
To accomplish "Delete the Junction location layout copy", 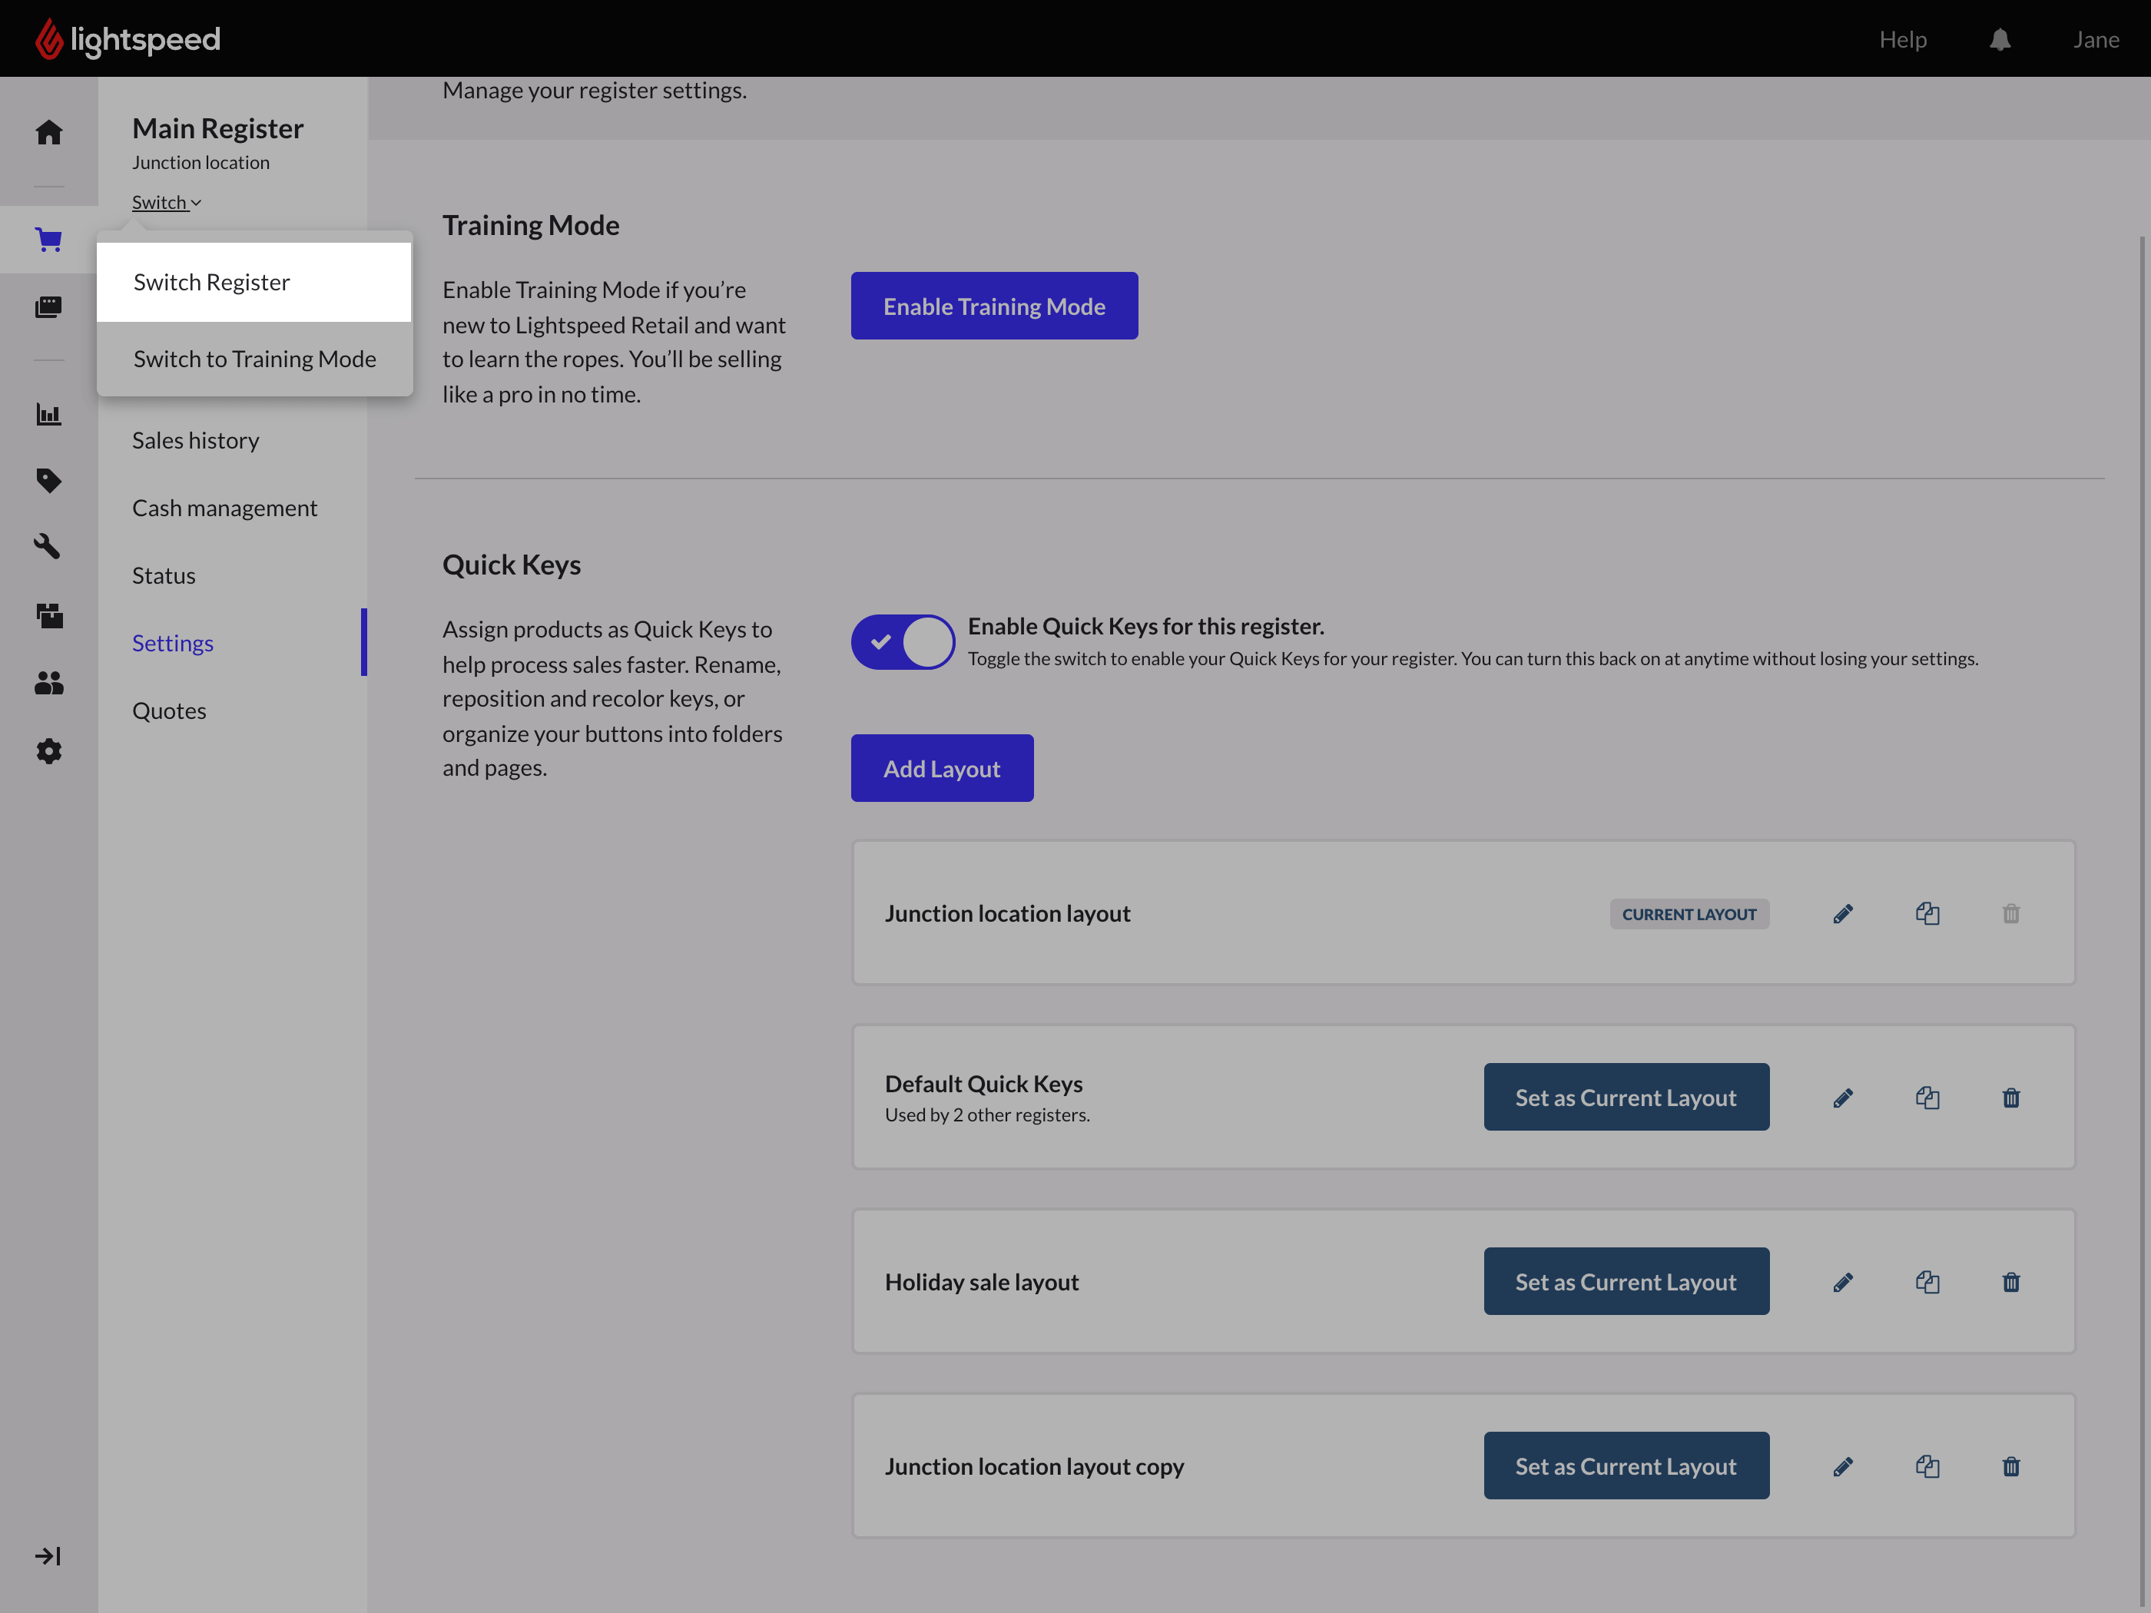I will 2011,1466.
